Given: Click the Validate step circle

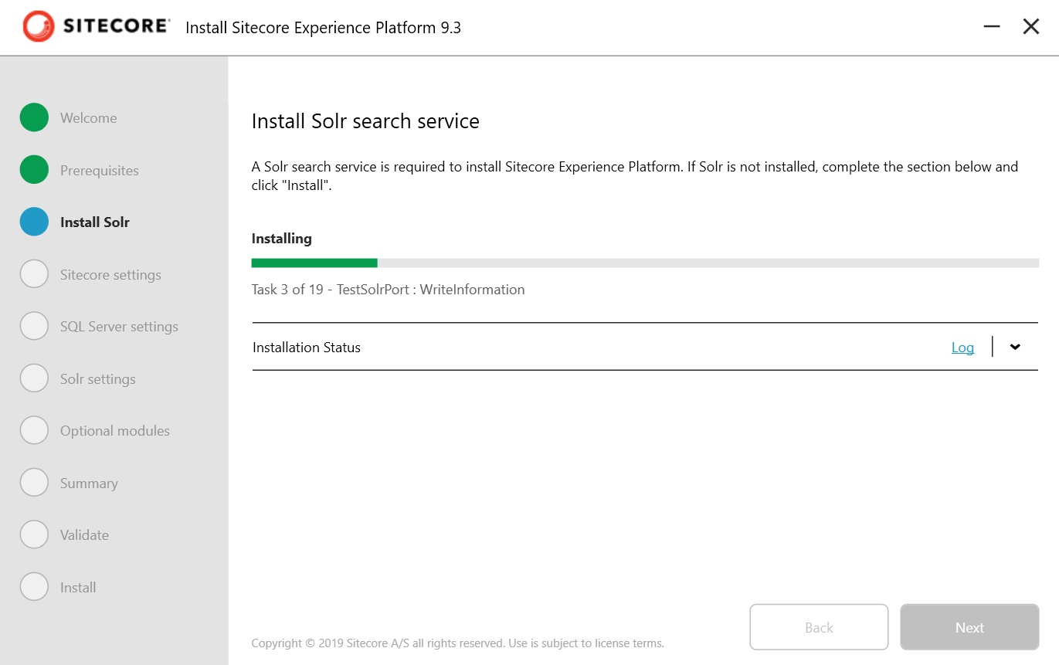Looking at the screenshot, I should [x=34, y=534].
